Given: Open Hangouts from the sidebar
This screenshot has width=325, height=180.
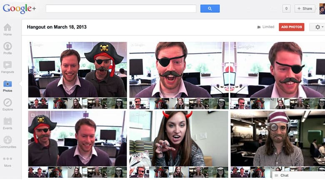Looking at the screenshot, I should pos(7,66).
